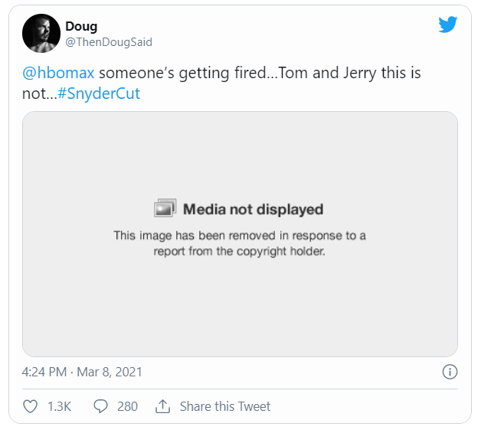Click the 4:24 PM Mar 8, 2021 timestamp
The width and height of the screenshot is (478, 430).
point(82,372)
